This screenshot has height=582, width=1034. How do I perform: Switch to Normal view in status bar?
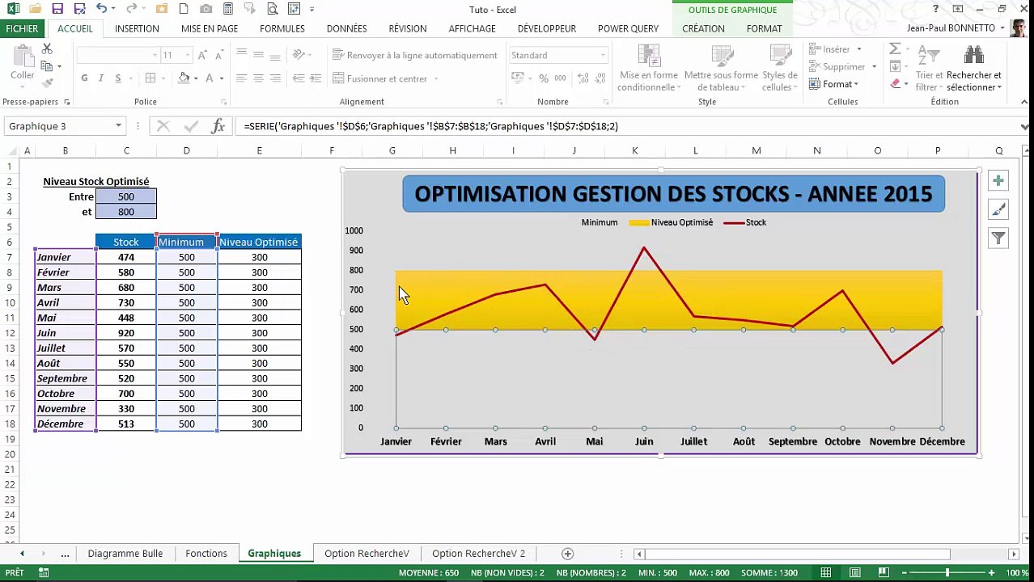tap(826, 573)
